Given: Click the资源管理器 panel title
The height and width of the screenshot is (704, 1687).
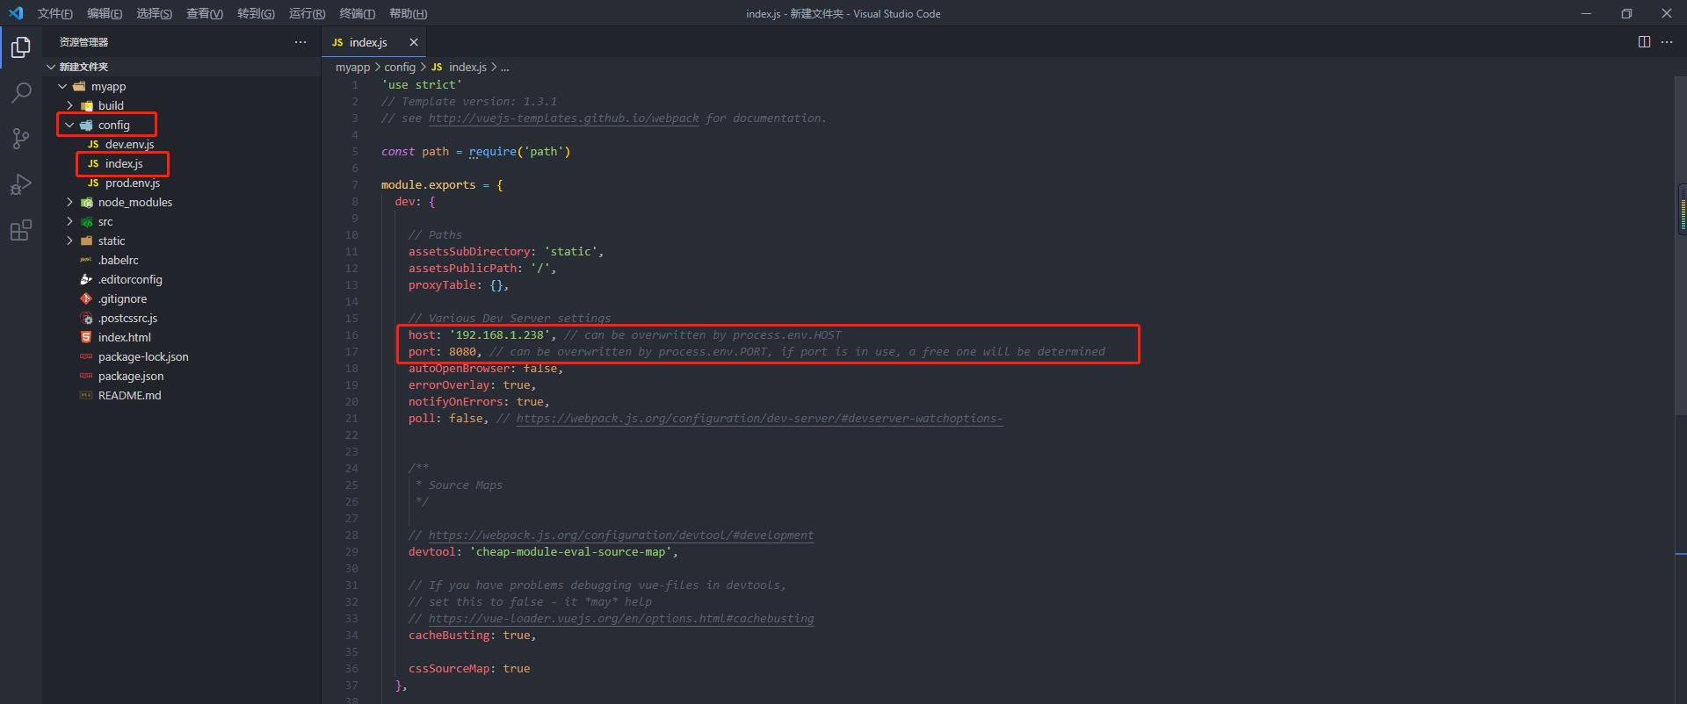Looking at the screenshot, I should 84,42.
